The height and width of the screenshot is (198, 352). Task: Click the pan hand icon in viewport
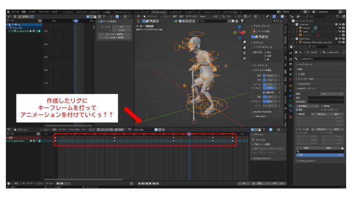click(245, 47)
